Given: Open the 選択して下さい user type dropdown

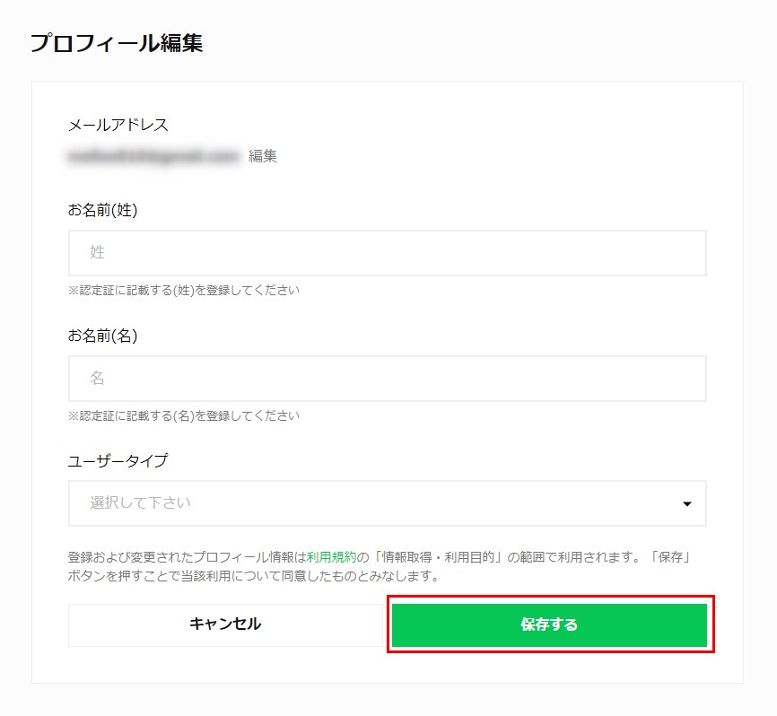Looking at the screenshot, I should (377, 503).
